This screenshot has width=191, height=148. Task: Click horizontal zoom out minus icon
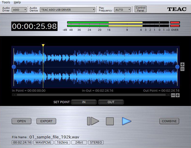pyautogui.click(x=173, y=95)
